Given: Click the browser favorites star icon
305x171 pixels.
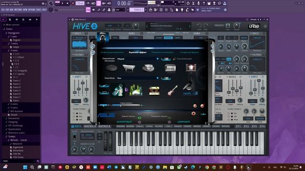Looking at the screenshot, I should click(x=37, y=19).
